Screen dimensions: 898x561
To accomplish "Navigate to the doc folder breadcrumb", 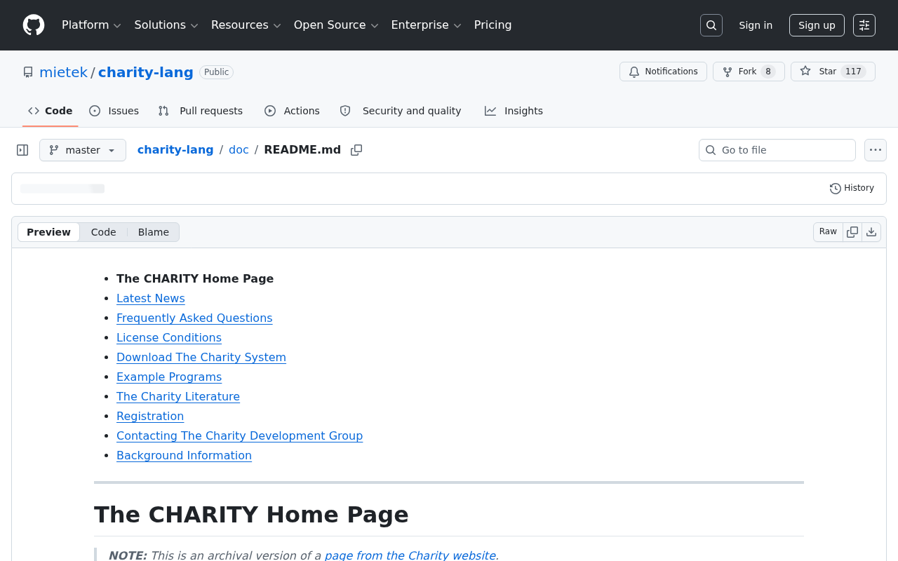I will click(x=239, y=150).
